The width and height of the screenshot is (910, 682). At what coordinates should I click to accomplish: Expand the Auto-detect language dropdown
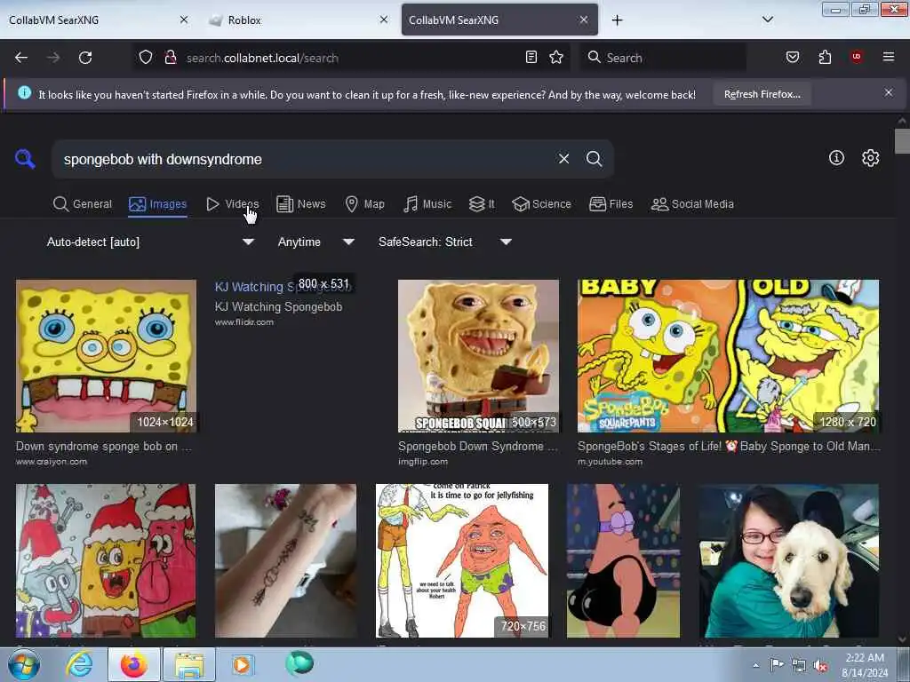pyautogui.click(x=151, y=242)
